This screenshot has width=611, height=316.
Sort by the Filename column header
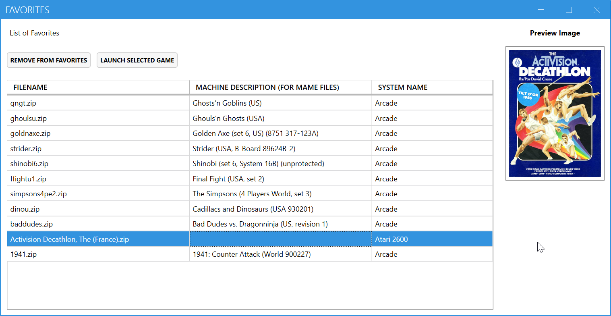(x=98, y=87)
